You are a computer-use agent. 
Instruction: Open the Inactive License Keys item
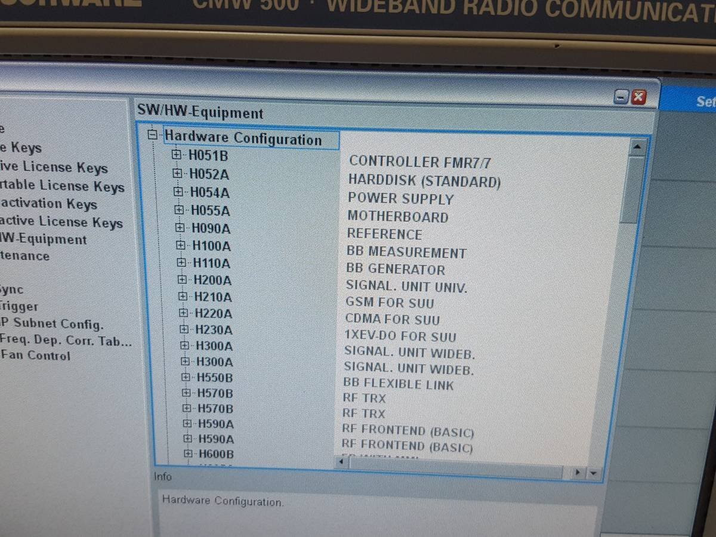tap(61, 222)
